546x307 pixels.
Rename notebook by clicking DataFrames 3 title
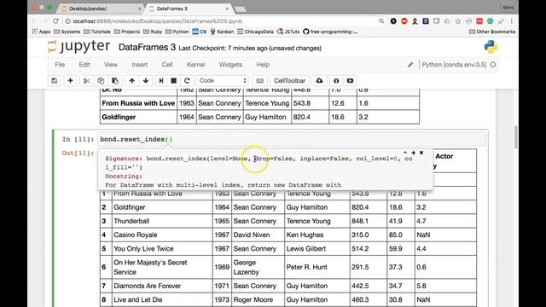pyautogui.click(x=147, y=48)
